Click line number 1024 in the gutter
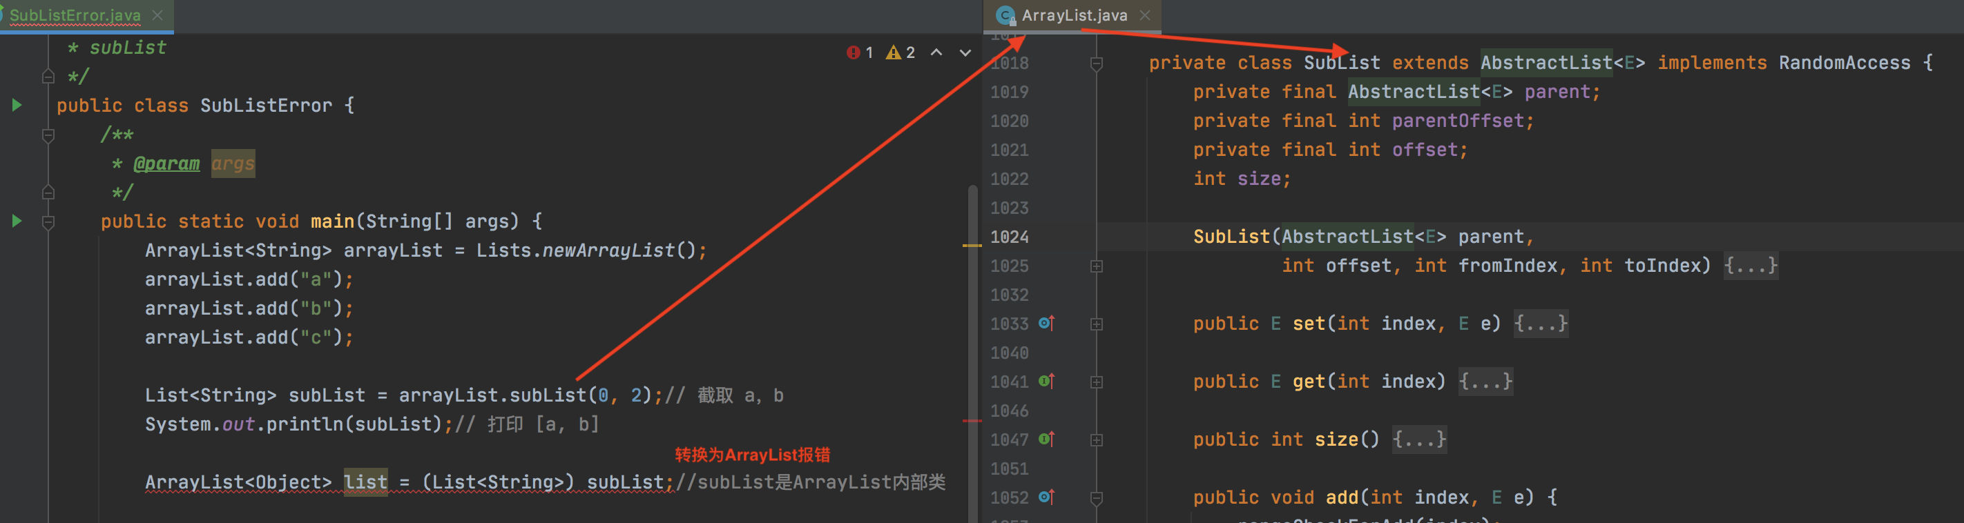1964x523 pixels. tap(1010, 237)
